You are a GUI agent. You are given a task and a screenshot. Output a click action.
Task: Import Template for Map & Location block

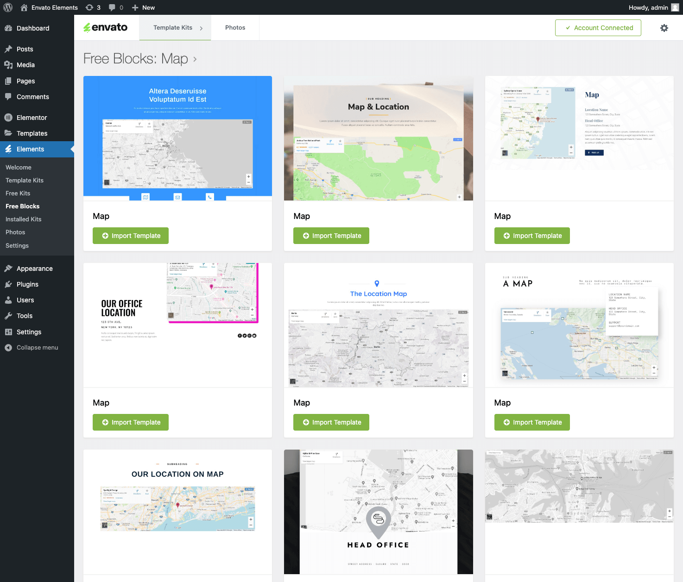331,236
